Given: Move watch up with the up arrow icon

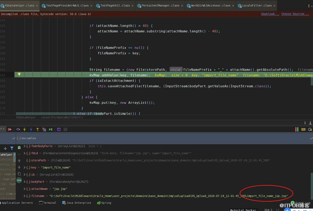Looking at the screenshot, I should [x=19, y=161].
